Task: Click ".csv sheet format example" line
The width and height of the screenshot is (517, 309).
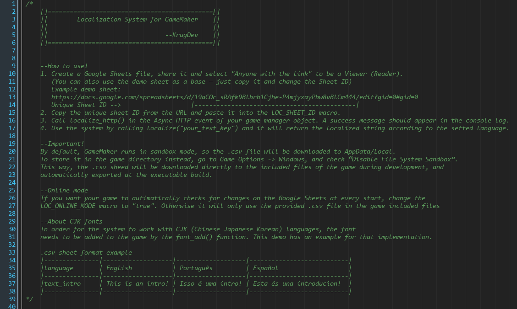Action: (x=86, y=253)
